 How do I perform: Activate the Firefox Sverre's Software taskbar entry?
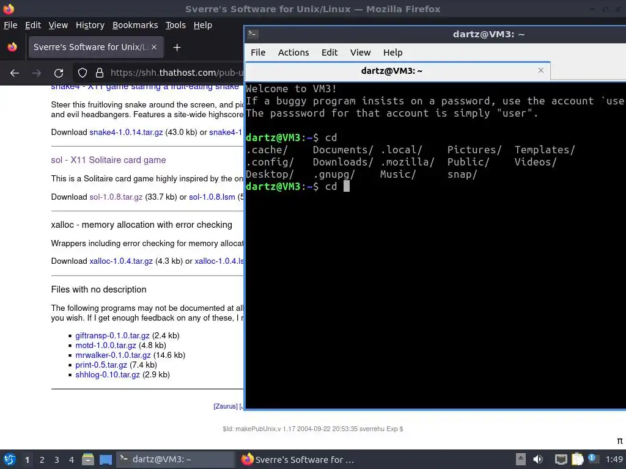[x=298, y=459]
